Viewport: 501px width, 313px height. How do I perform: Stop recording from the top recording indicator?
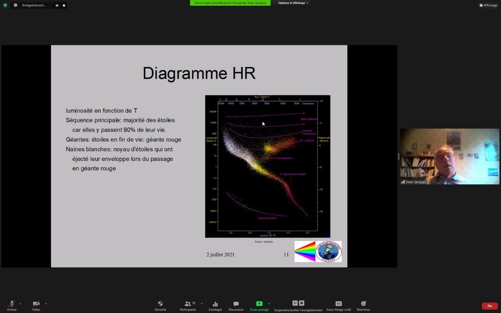coord(64,5)
